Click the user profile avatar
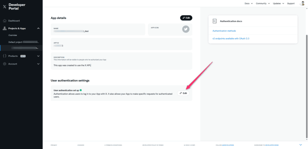The height and width of the screenshot is (149, 308). coord(302,3)
